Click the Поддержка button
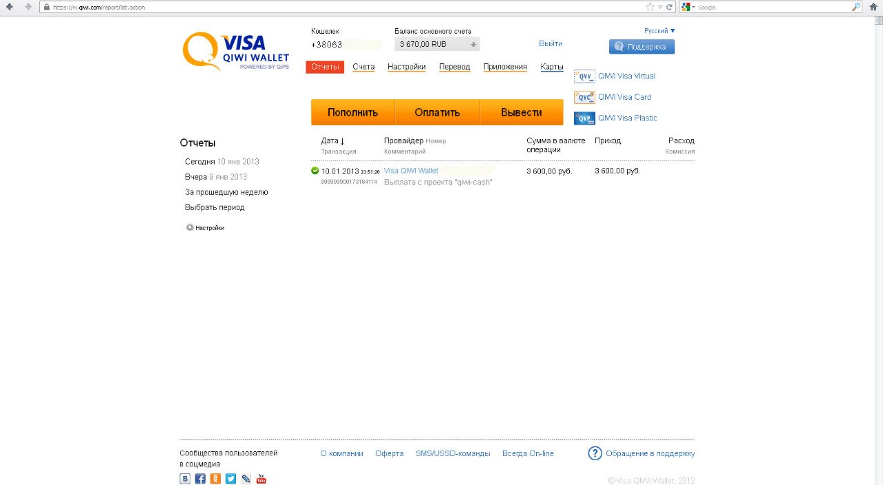This screenshot has height=485, width=883. [642, 47]
